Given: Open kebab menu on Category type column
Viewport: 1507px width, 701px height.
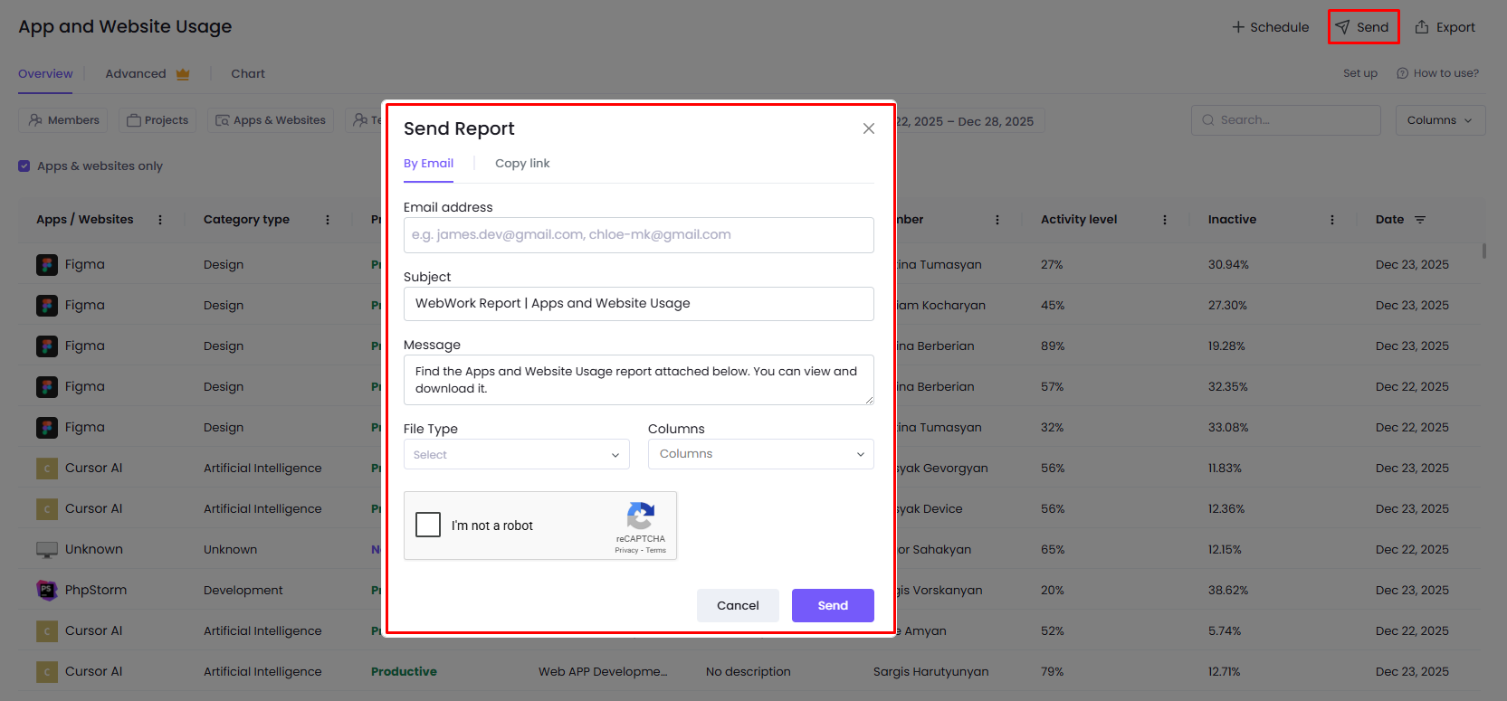Looking at the screenshot, I should [328, 220].
